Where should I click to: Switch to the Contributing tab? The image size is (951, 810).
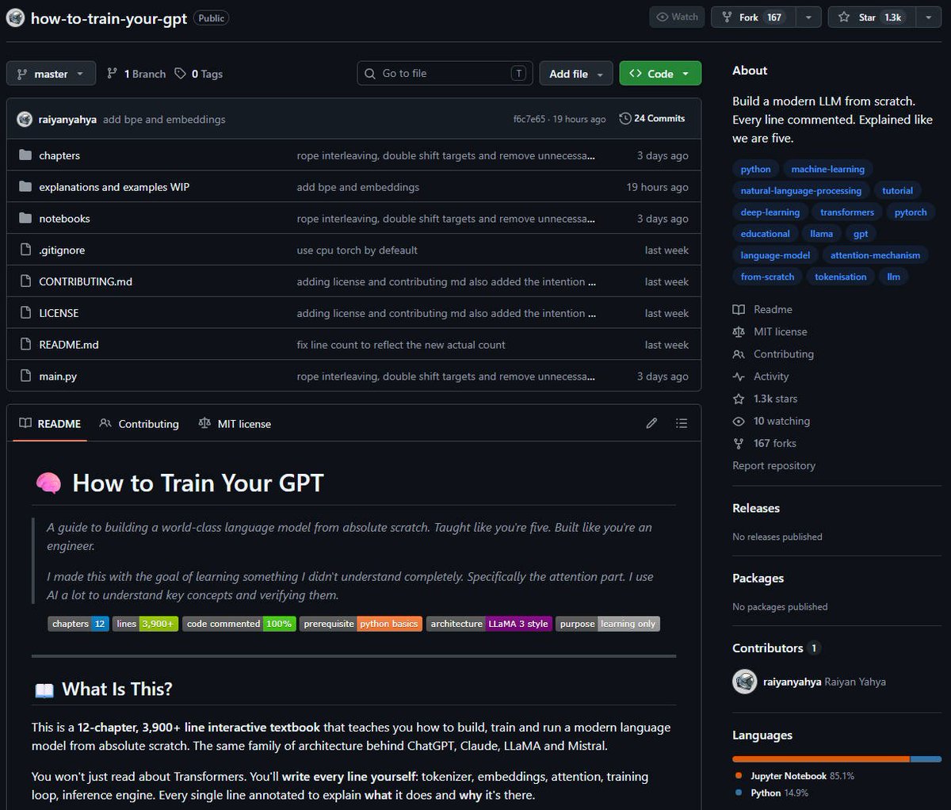pyautogui.click(x=139, y=424)
